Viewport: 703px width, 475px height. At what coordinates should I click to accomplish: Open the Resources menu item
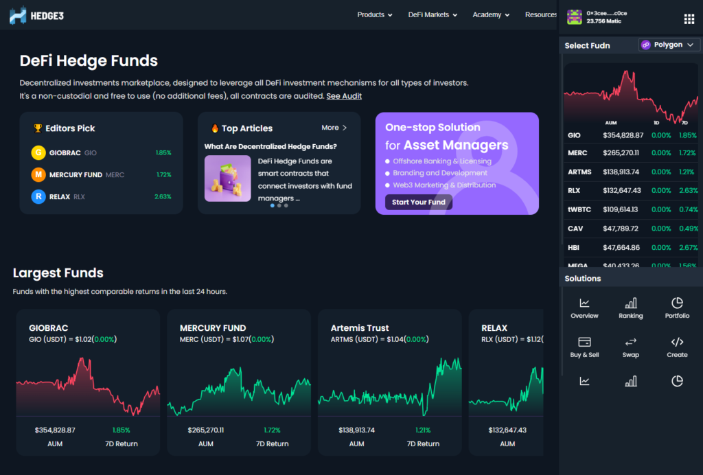(542, 13)
